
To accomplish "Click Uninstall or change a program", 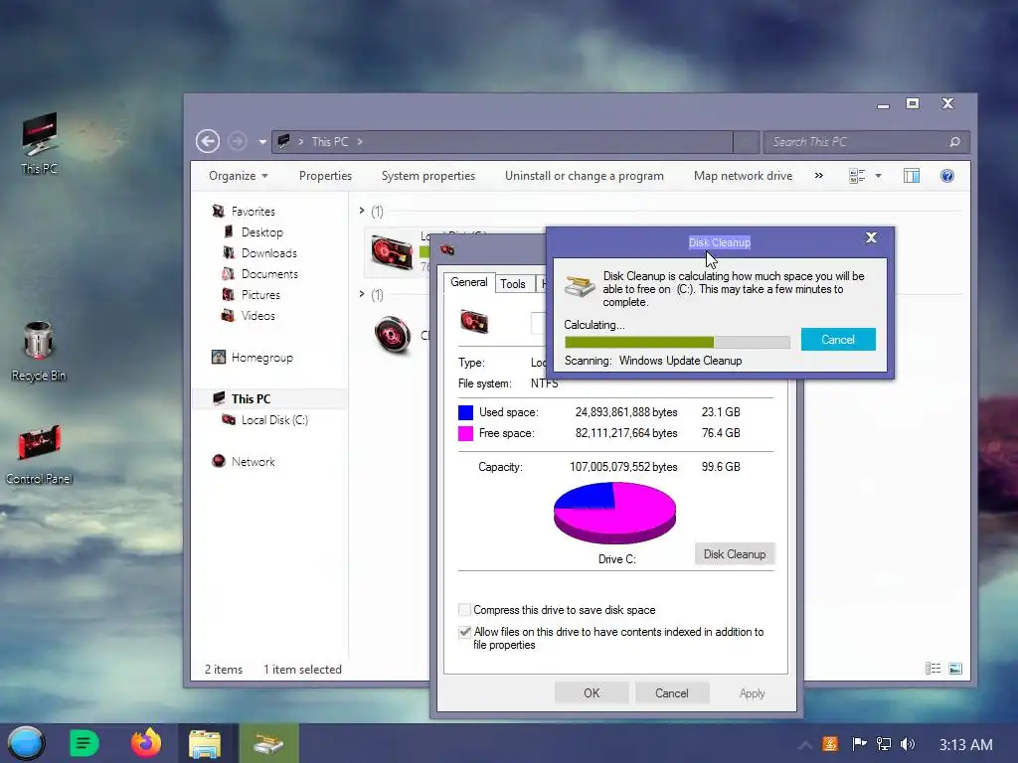I will [x=585, y=176].
